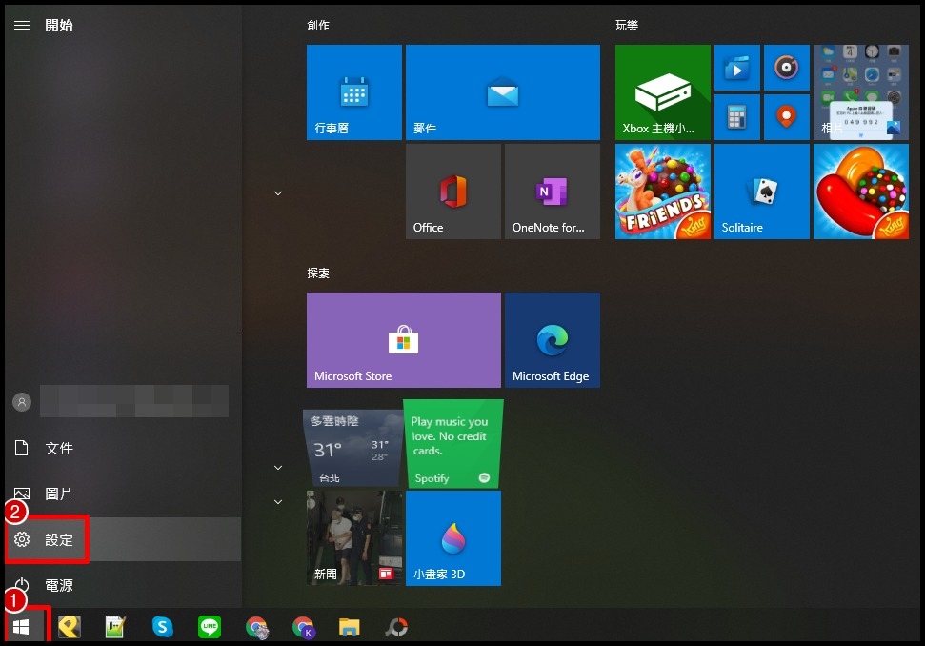This screenshot has height=646, width=925.
Task: Open the Calculator small tile
Action: tap(736, 117)
